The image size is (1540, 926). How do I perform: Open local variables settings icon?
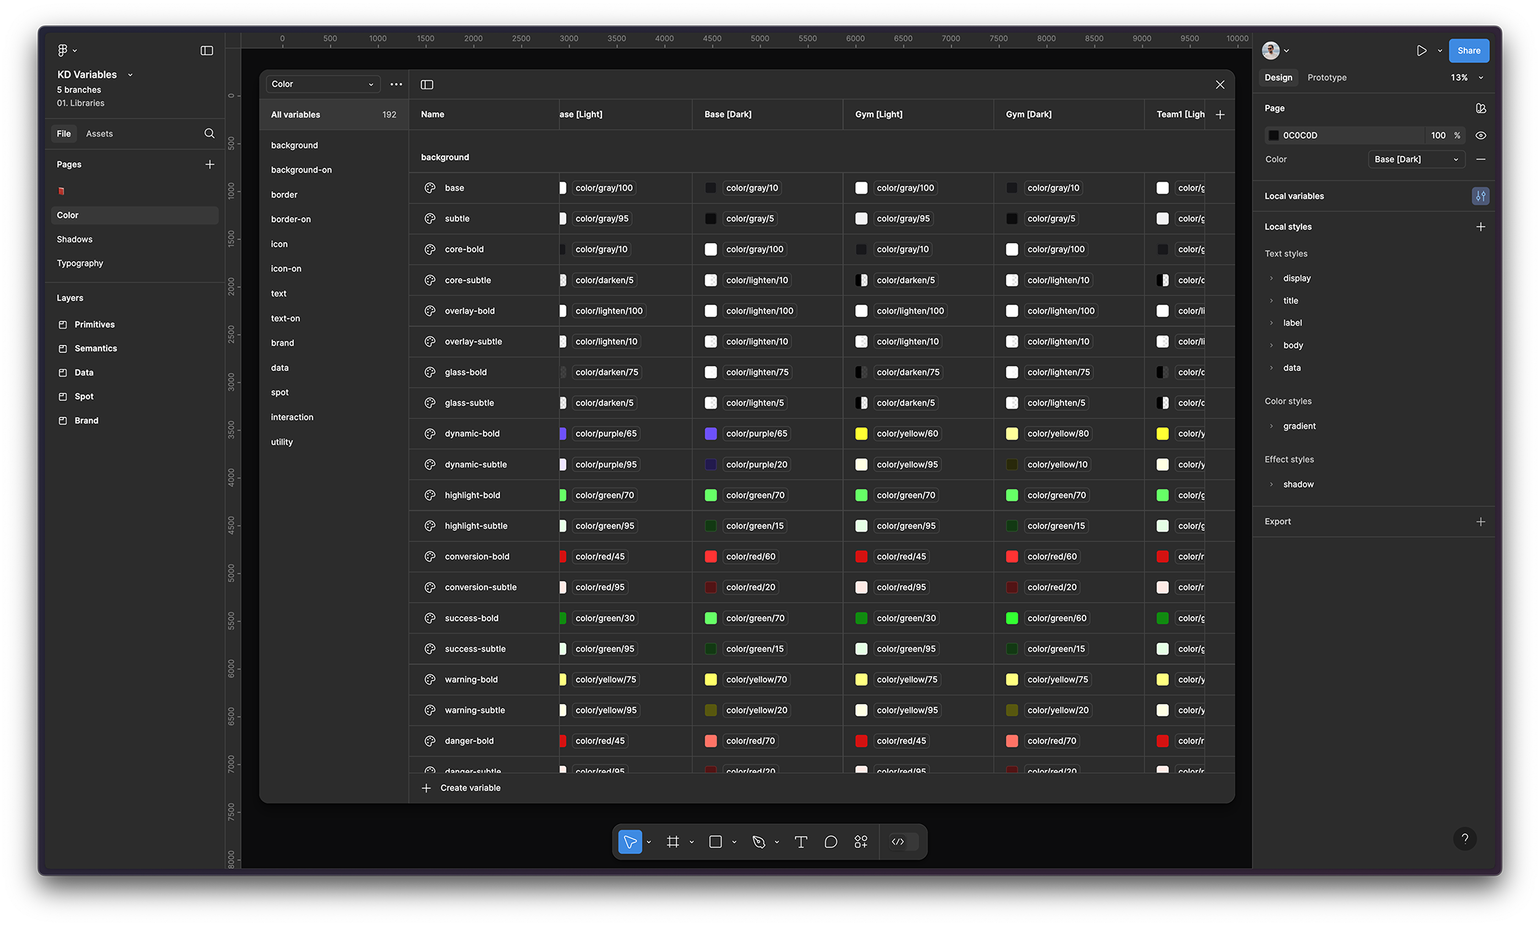(1480, 196)
